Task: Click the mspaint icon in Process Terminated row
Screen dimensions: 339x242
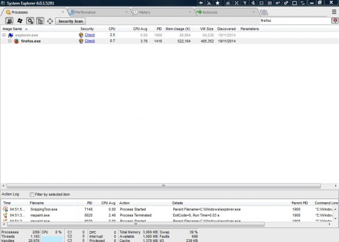Action: tap(5, 215)
